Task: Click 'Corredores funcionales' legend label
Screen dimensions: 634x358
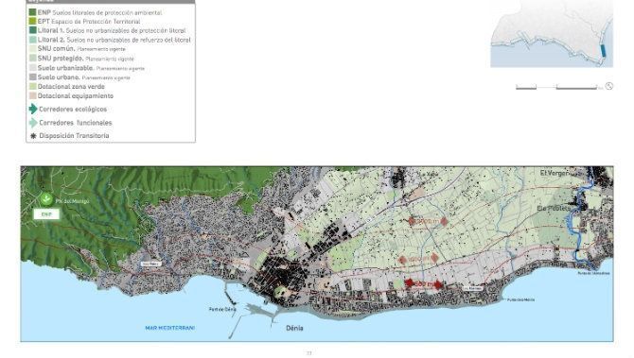Action: tap(76, 122)
